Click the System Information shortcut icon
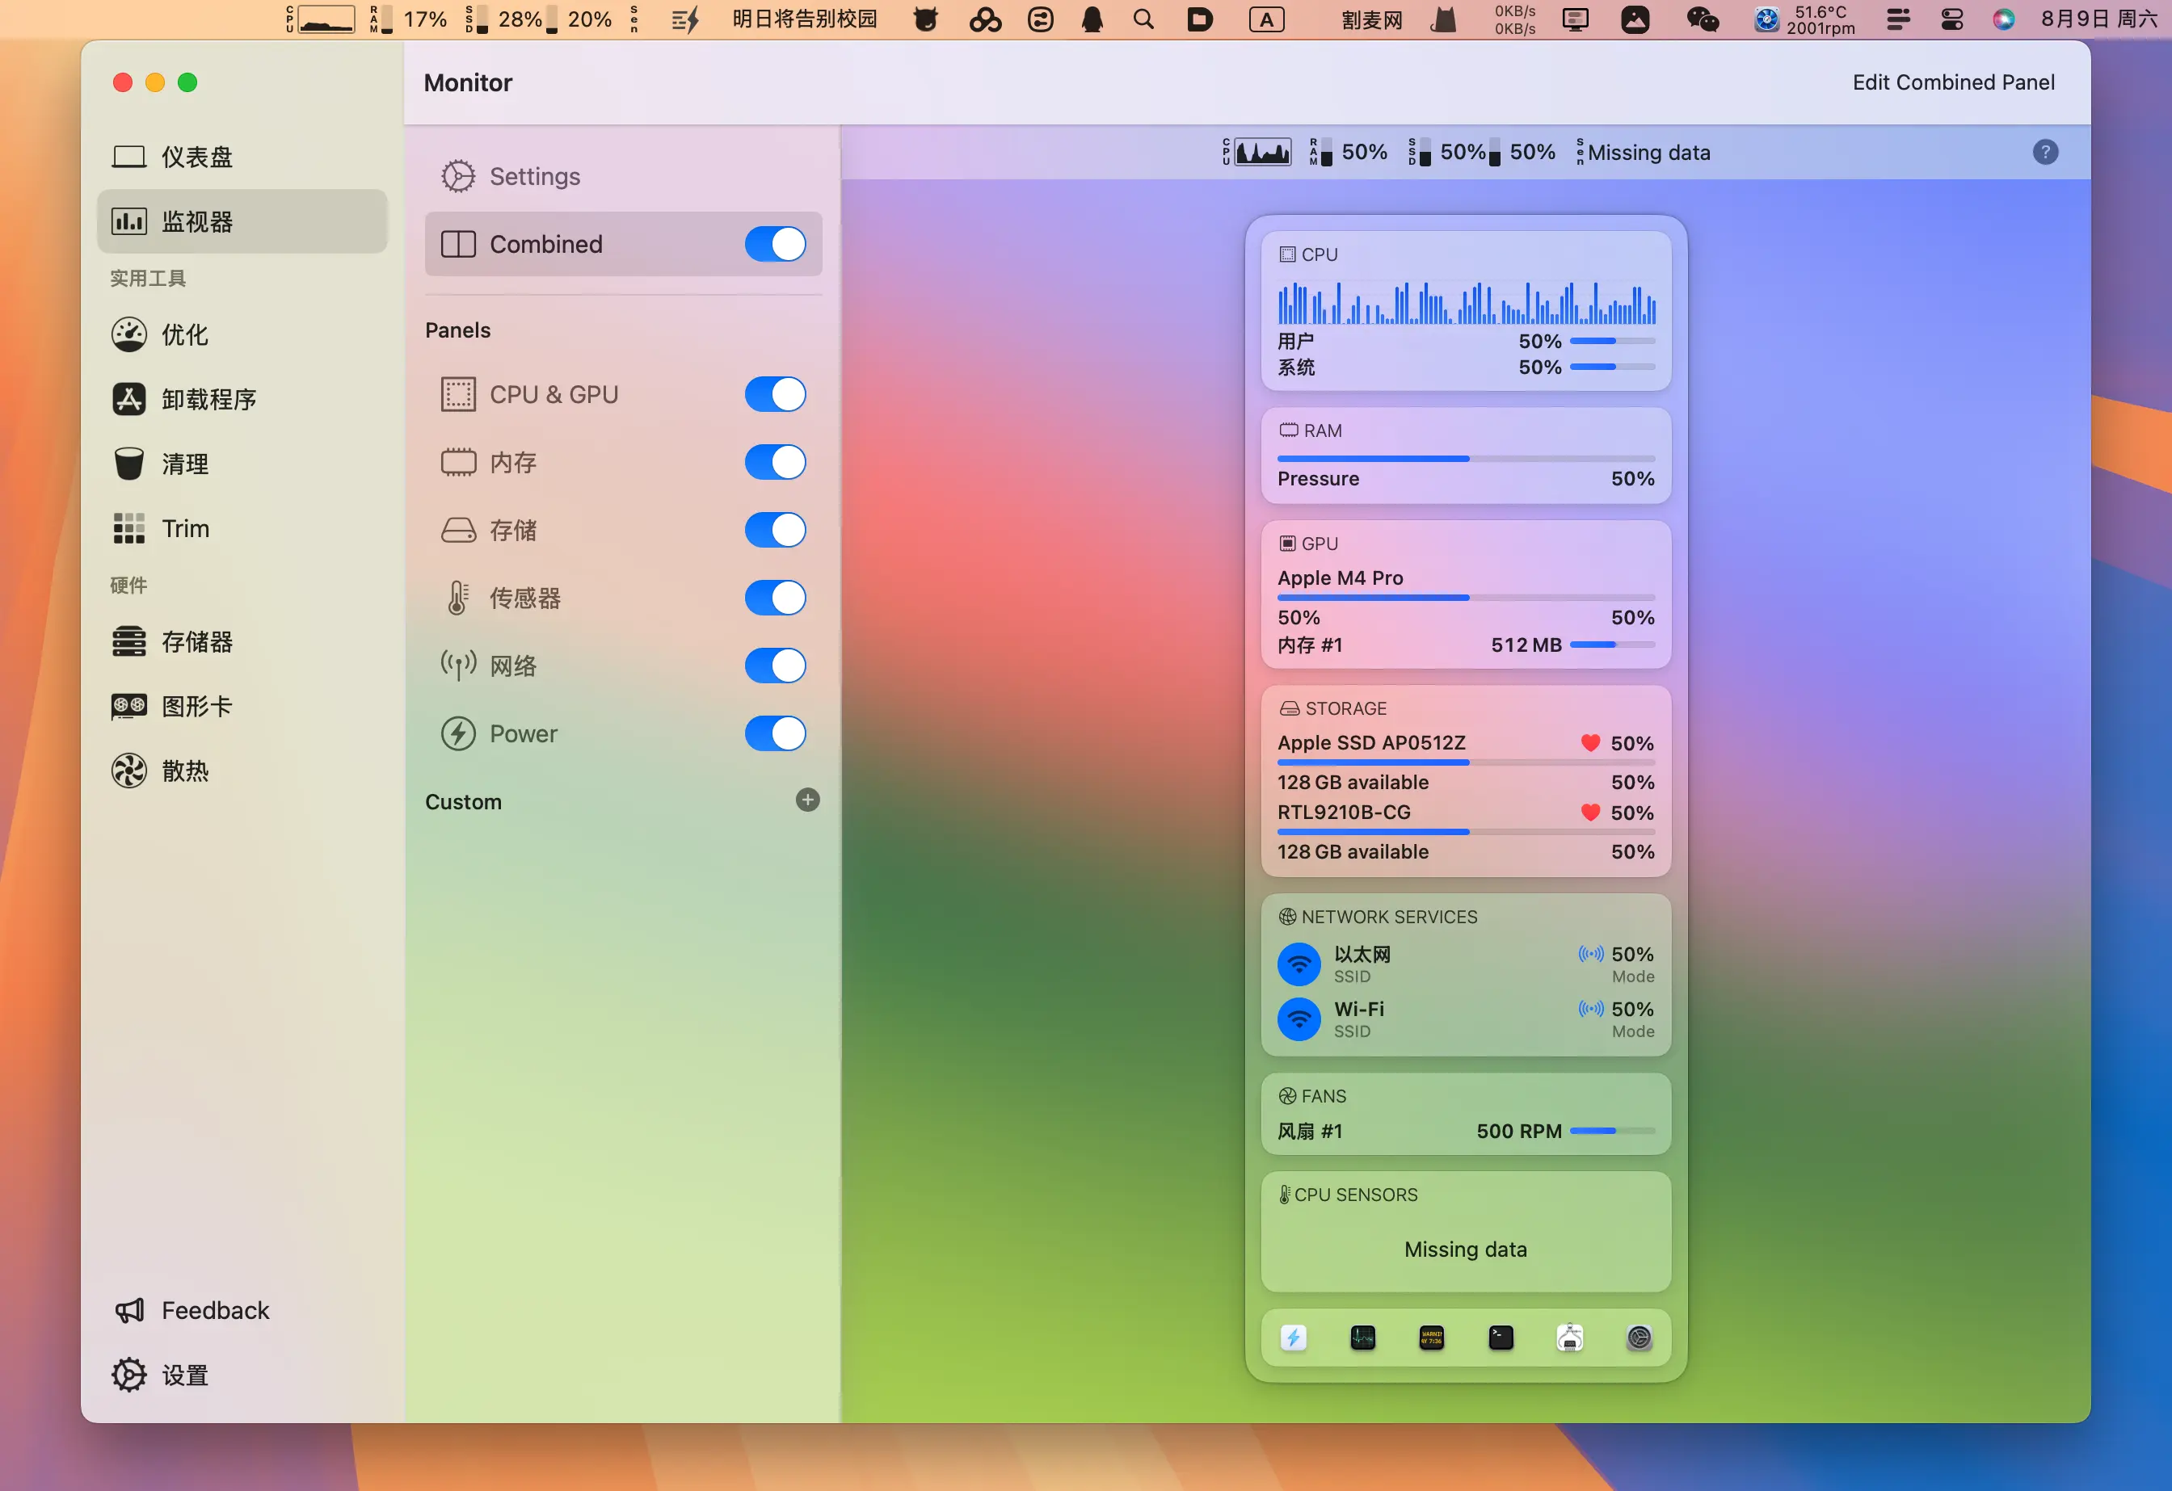Screen dimensions: 2172x1491 coord(1569,1338)
